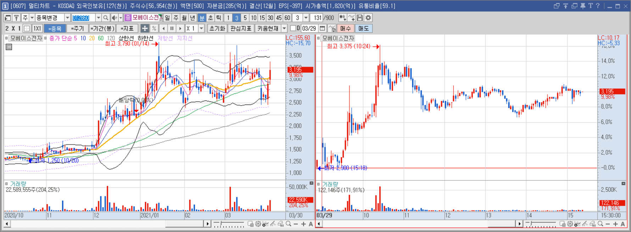Click candle-add icon left of save icon
This screenshot has height=232, width=631.
343,18
